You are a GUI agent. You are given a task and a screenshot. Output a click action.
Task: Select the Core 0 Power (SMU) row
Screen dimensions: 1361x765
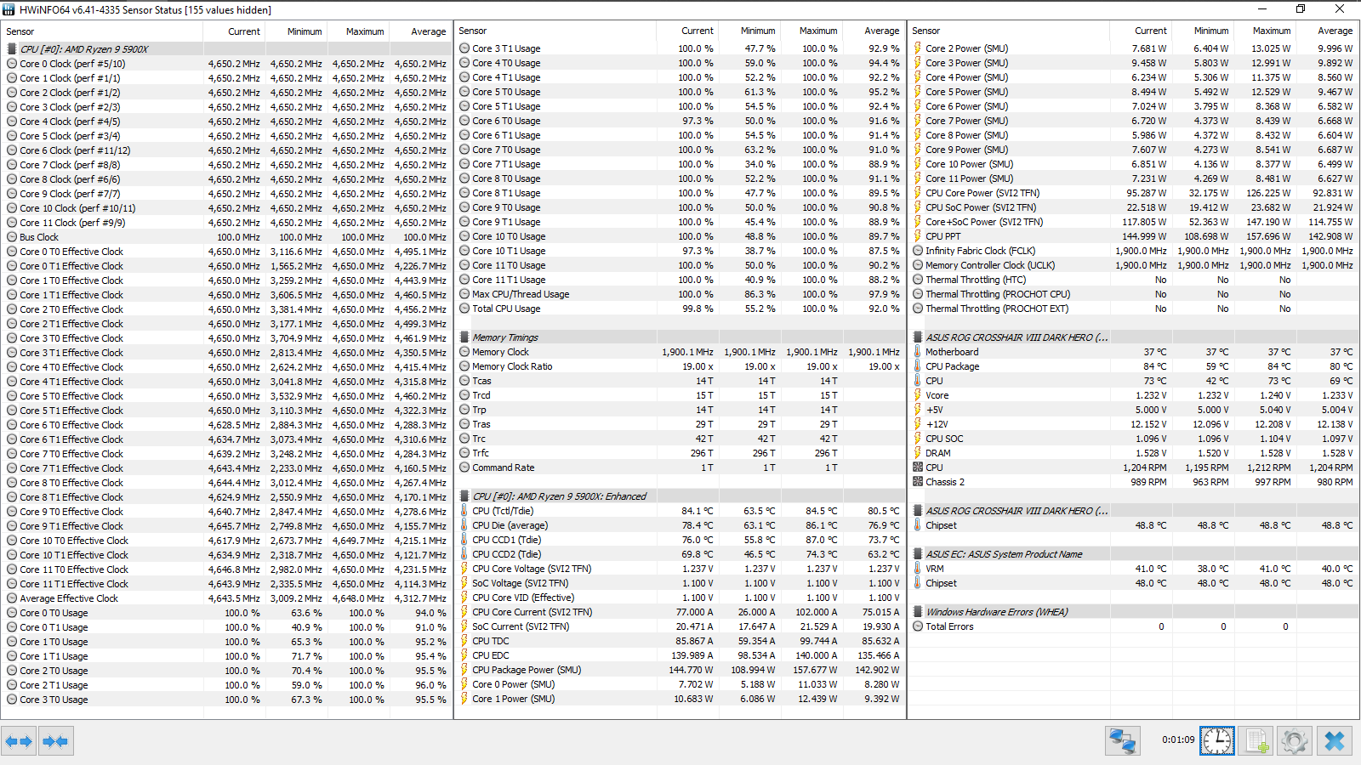(x=680, y=684)
